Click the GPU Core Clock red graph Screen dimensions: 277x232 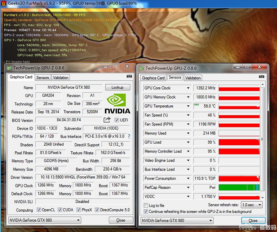(239, 88)
